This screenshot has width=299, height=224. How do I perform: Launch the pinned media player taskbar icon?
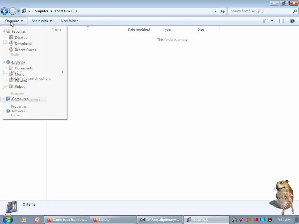tap(24, 220)
